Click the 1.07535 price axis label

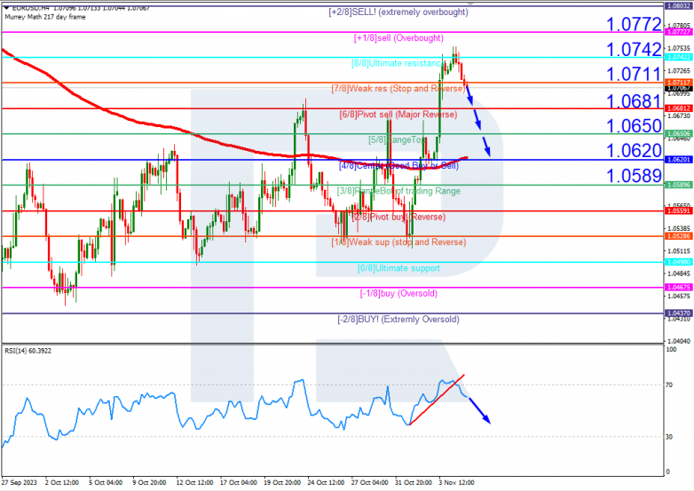click(x=679, y=48)
